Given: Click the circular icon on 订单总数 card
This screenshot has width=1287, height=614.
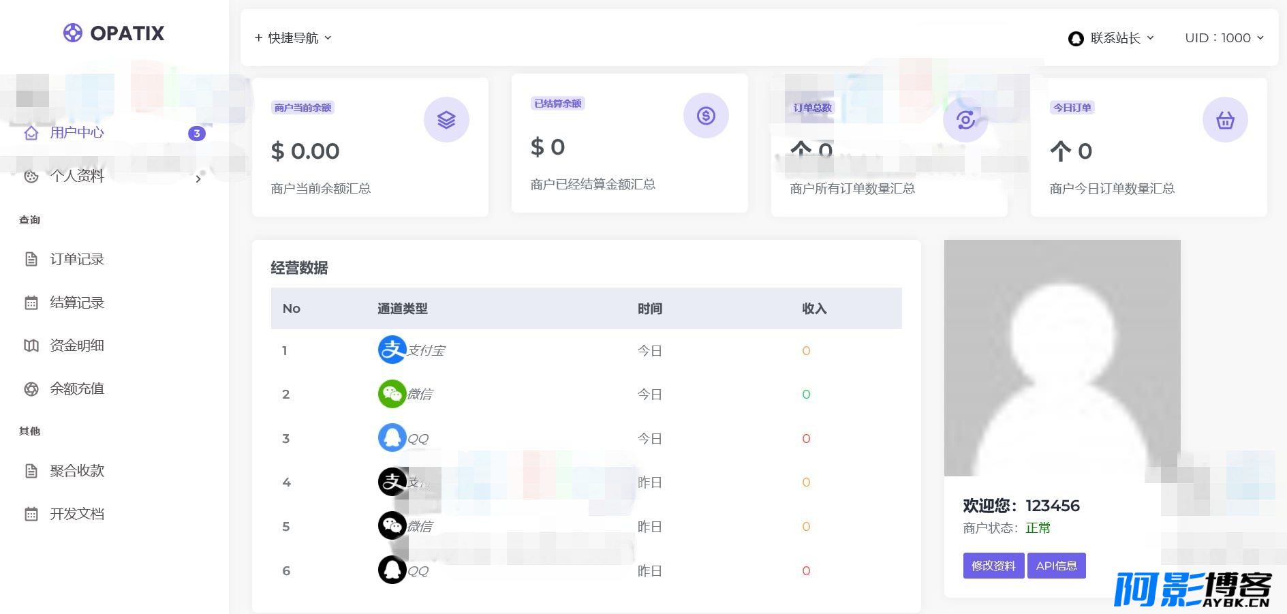Looking at the screenshot, I should click(965, 120).
